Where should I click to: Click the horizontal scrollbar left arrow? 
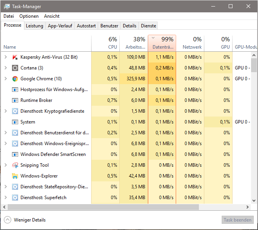coord(4,207)
